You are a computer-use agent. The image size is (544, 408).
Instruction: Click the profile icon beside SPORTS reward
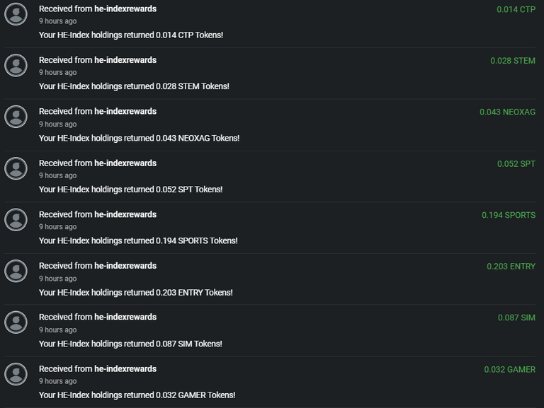[16, 220]
